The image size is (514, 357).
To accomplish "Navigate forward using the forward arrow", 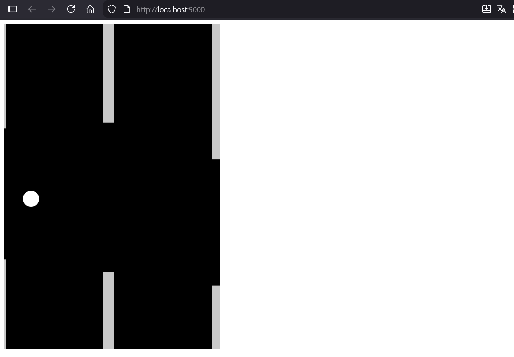I will (x=51, y=9).
